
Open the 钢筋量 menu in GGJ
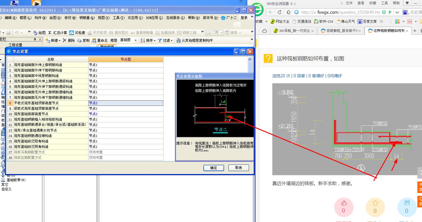coord(87,18)
